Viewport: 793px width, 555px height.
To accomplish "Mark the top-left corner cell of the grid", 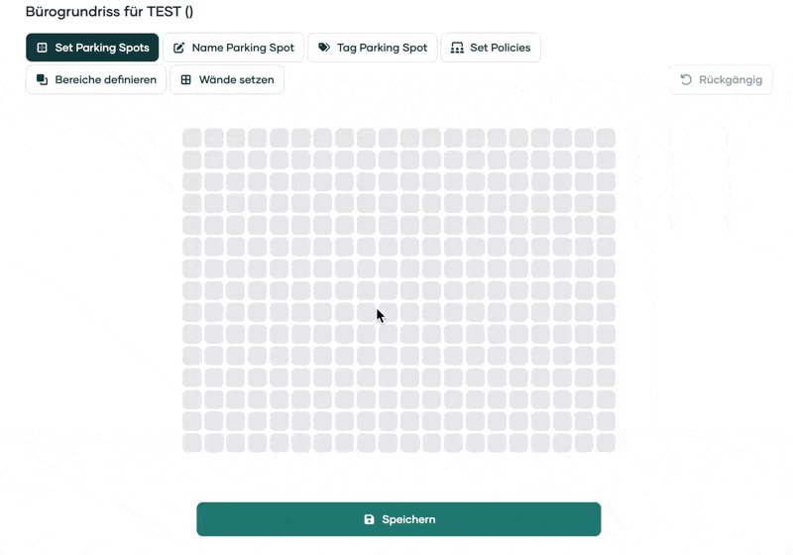I will [x=191, y=138].
